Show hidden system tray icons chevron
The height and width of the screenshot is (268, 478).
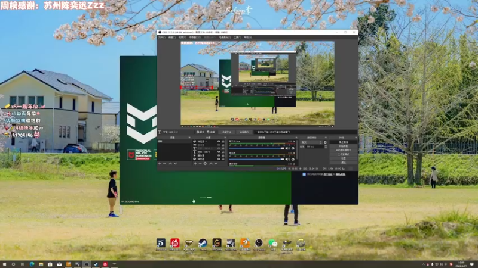point(424,264)
